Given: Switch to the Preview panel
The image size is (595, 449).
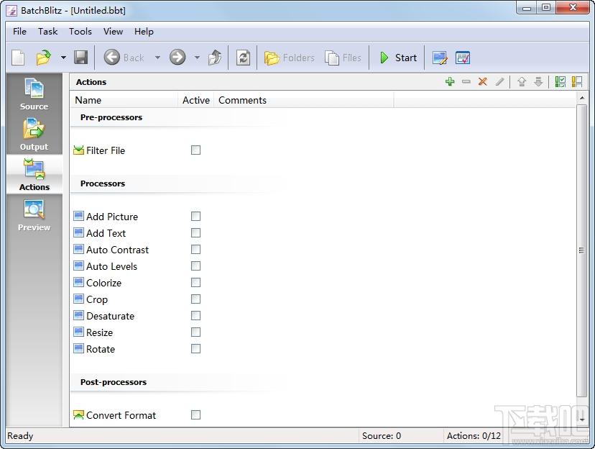Looking at the screenshot, I should pos(34,214).
